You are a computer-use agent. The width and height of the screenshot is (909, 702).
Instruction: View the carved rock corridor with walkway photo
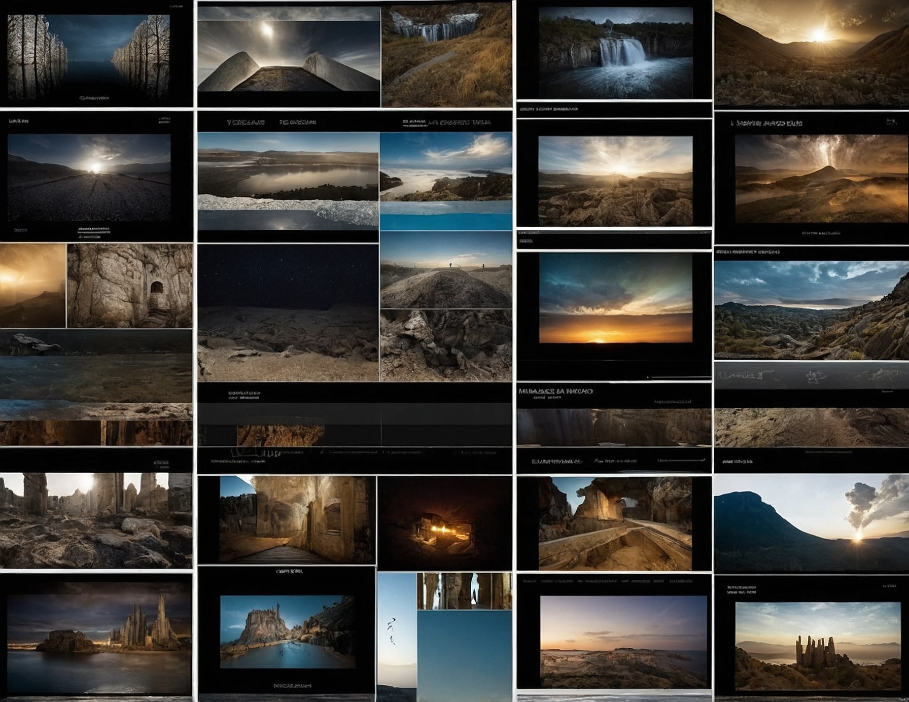pos(297,519)
